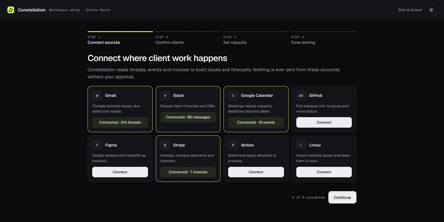
Task: Click the Step 4 progress bar segment
Action: (323, 31)
